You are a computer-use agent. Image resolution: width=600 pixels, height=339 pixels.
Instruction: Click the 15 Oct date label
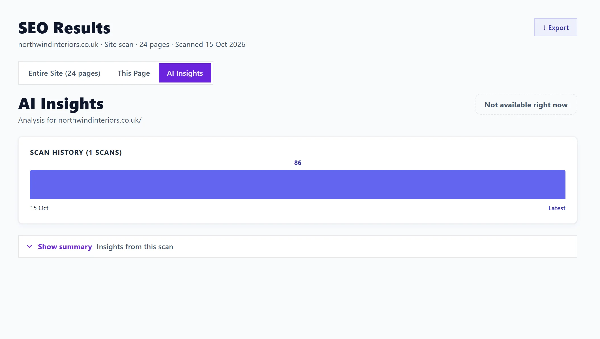click(39, 208)
